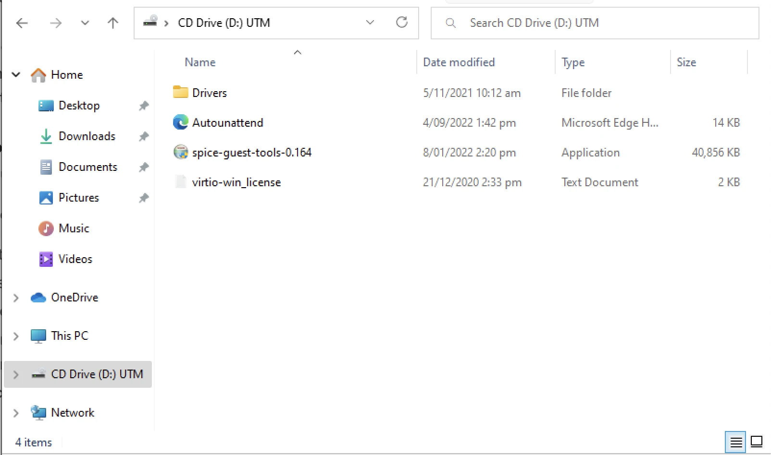771x455 pixels.
Task: Click the Refresh button
Action: tap(402, 23)
